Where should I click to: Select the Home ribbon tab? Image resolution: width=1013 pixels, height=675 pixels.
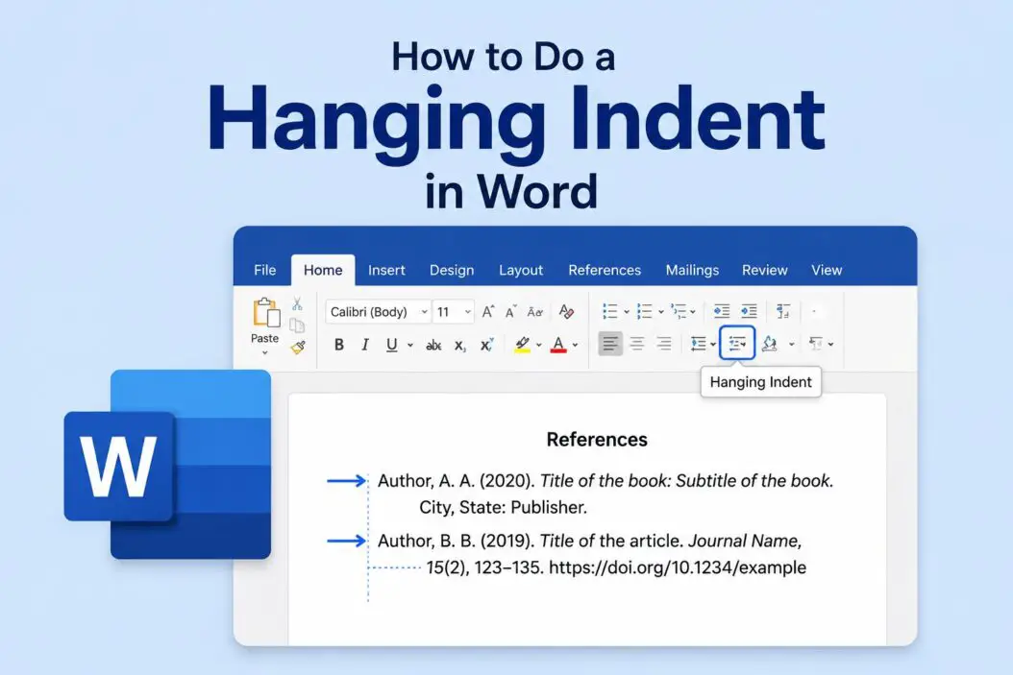tap(323, 270)
